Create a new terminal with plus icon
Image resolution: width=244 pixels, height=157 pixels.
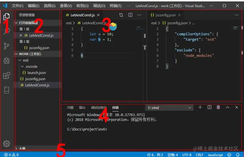point(200,107)
